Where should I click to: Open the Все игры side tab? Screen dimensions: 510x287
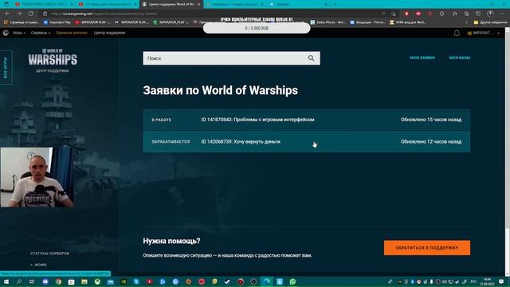pyautogui.click(x=6, y=67)
